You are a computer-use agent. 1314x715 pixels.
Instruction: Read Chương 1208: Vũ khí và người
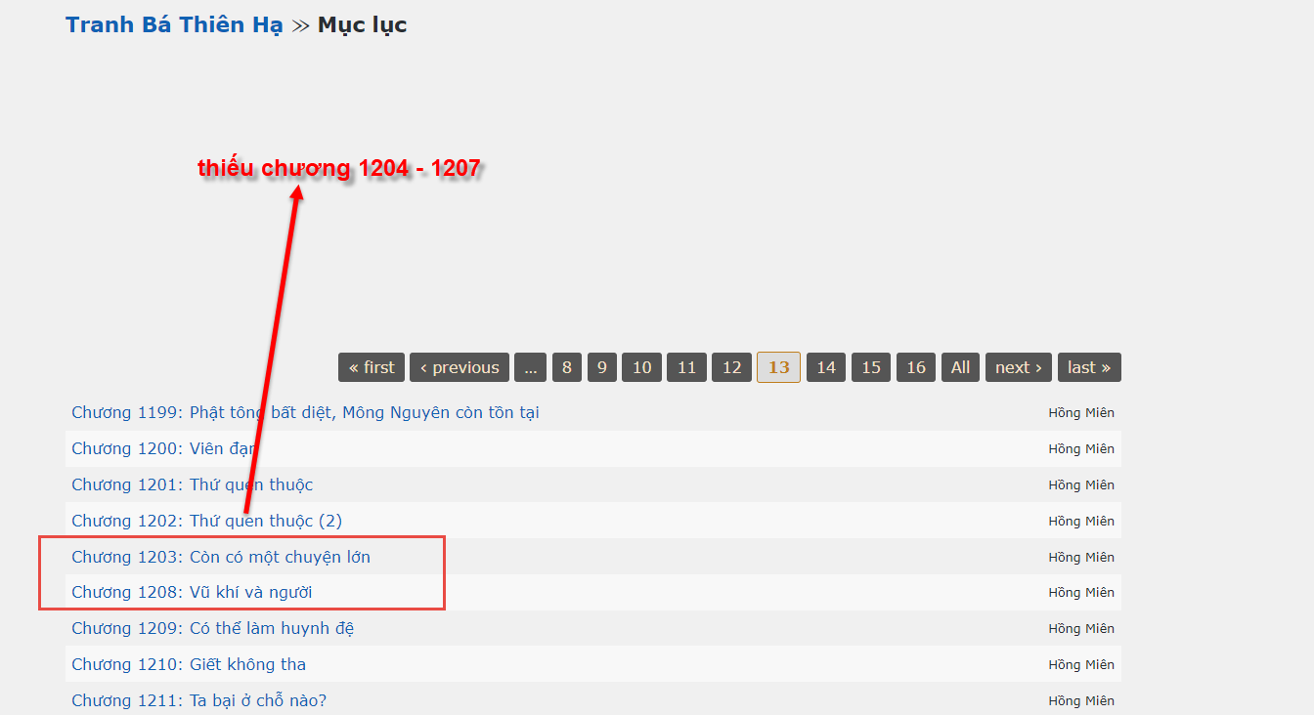click(192, 592)
